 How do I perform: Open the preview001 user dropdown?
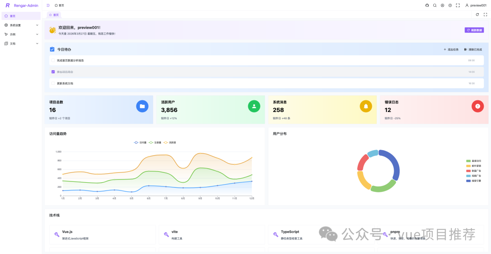tap(476, 5)
